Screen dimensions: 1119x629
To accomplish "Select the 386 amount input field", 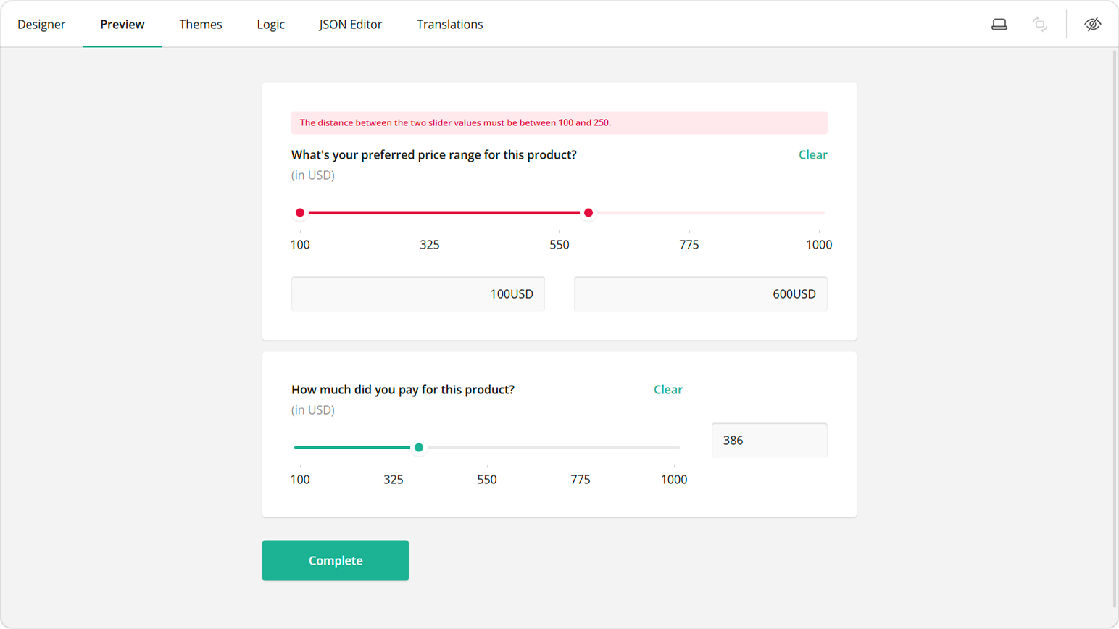I will point(769,440).
